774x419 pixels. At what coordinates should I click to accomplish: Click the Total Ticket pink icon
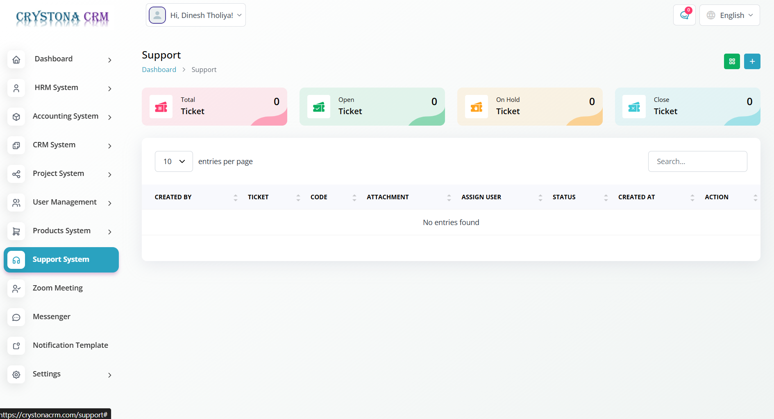click(x=161, y=107)
